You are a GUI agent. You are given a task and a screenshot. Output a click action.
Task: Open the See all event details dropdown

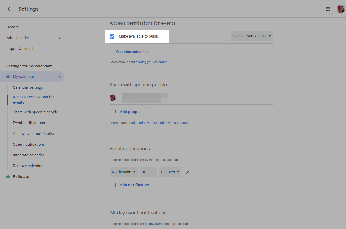(x=252, y=36)
